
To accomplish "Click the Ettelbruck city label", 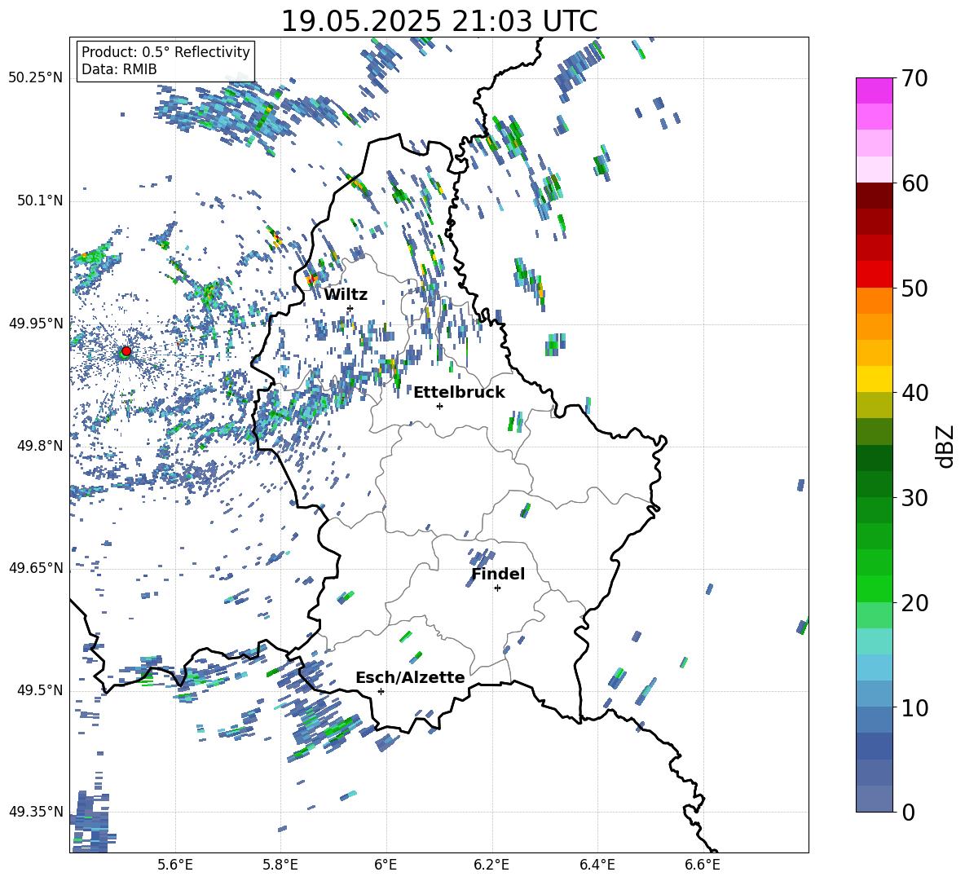I will 459,393.
